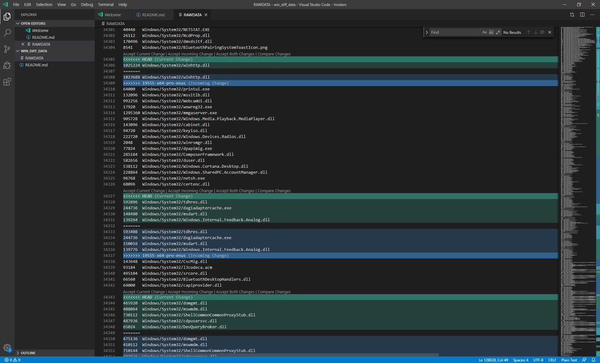Screen dimensions: 600x363
Task: Compare Changes above line 34343
Action: tap(274, 292)
